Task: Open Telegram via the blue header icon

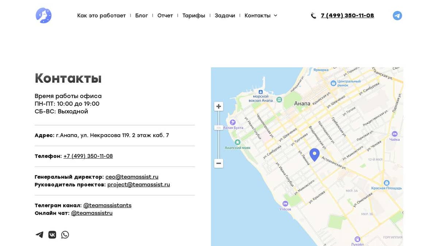Action: [x=397, y=15]
